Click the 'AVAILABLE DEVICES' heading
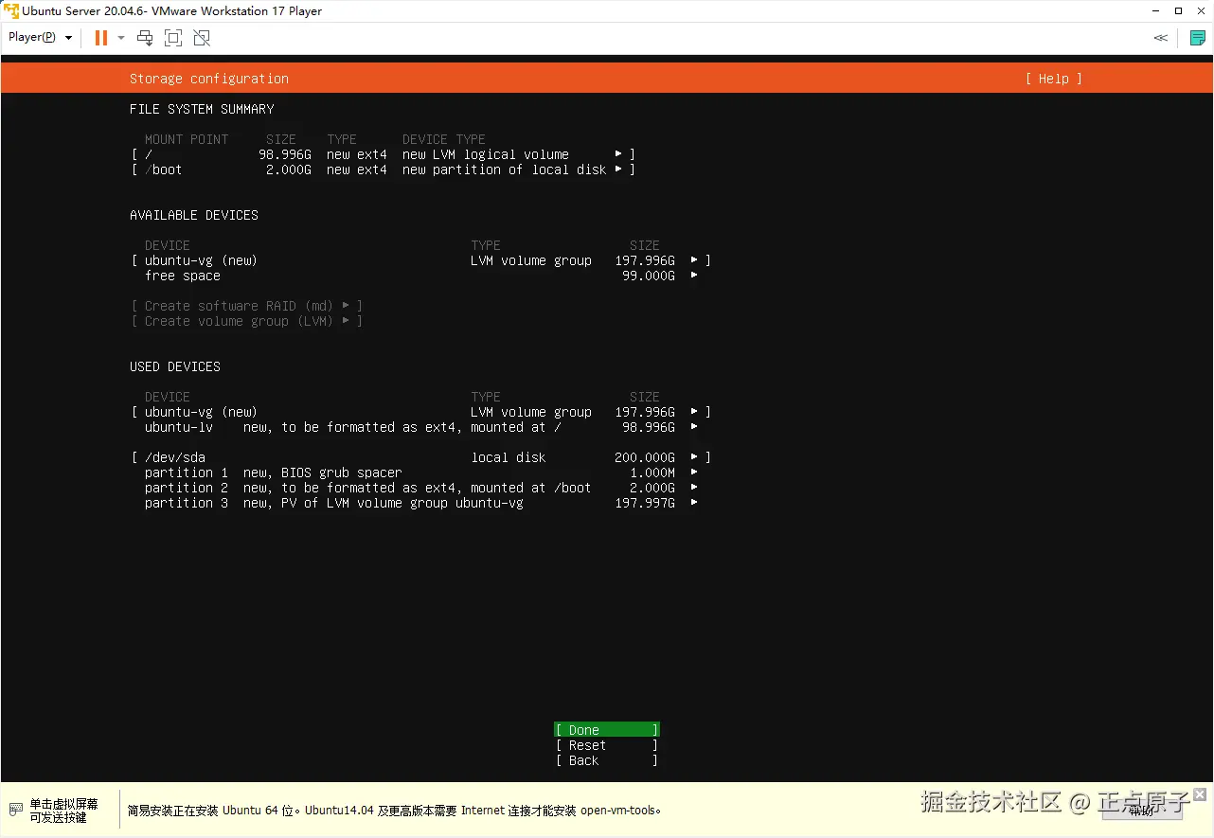The height and width of the screenshot is (838, 1214). 194,215
